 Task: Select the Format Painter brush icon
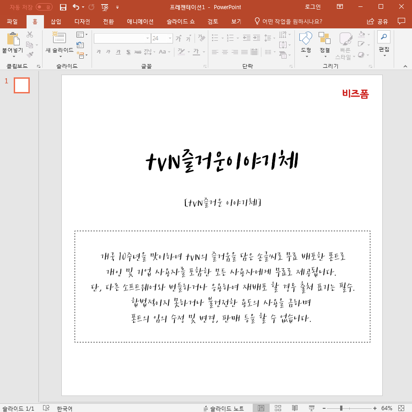(30, 54)
